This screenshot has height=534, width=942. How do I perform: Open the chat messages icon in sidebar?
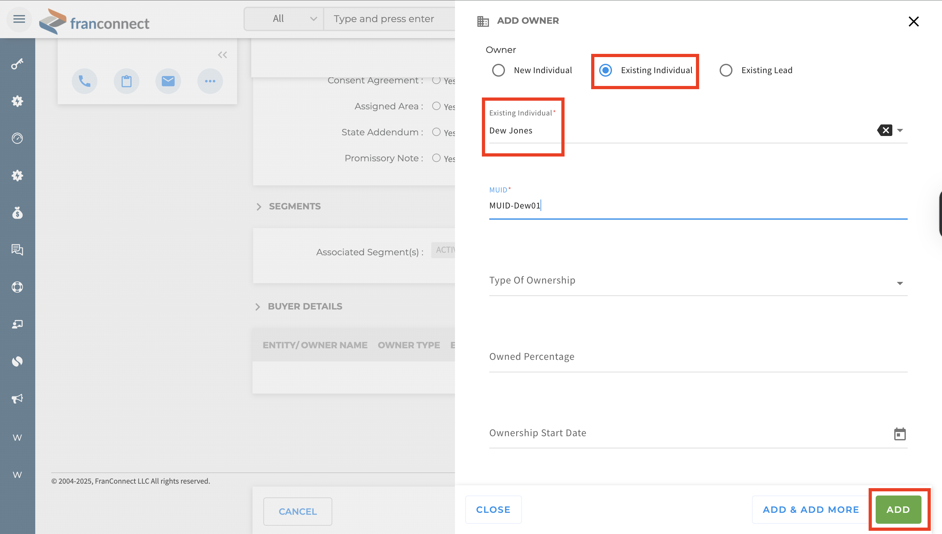coord(17,250)
